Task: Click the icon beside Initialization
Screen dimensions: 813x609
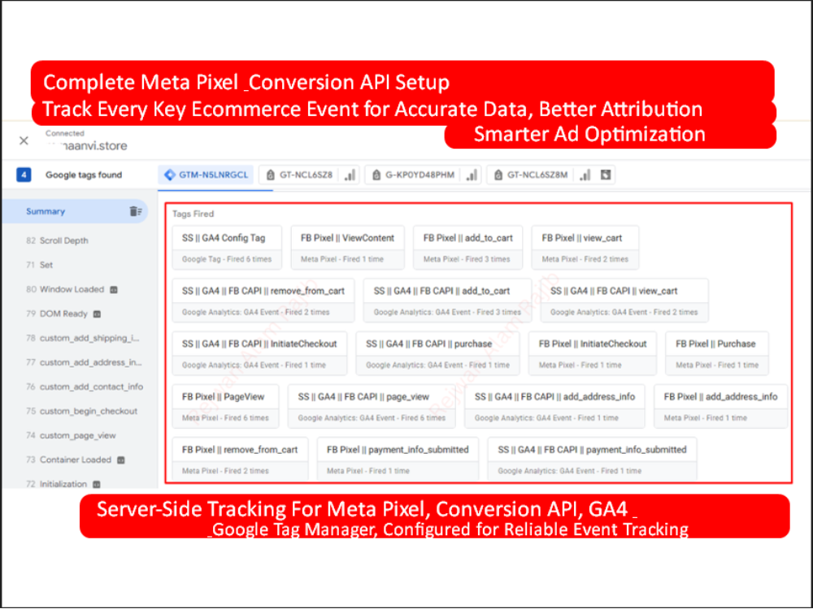Action: click(x=97, y=484)
